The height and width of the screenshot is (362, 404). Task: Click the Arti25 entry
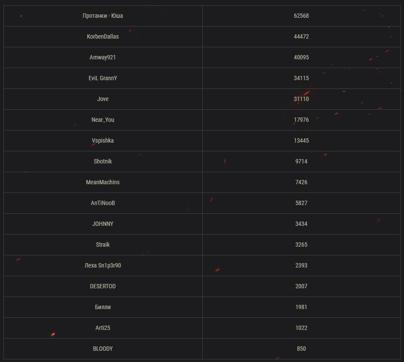point(103,328)
